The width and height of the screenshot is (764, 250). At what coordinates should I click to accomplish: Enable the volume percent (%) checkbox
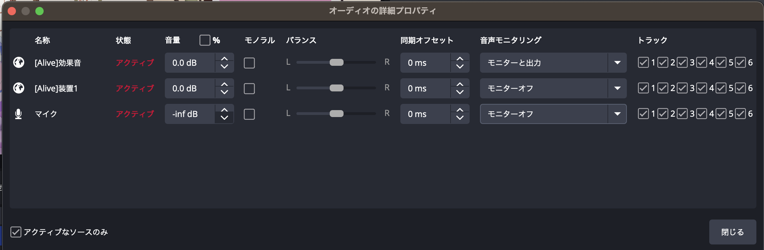pyautogui.click(x=205, y=40)
